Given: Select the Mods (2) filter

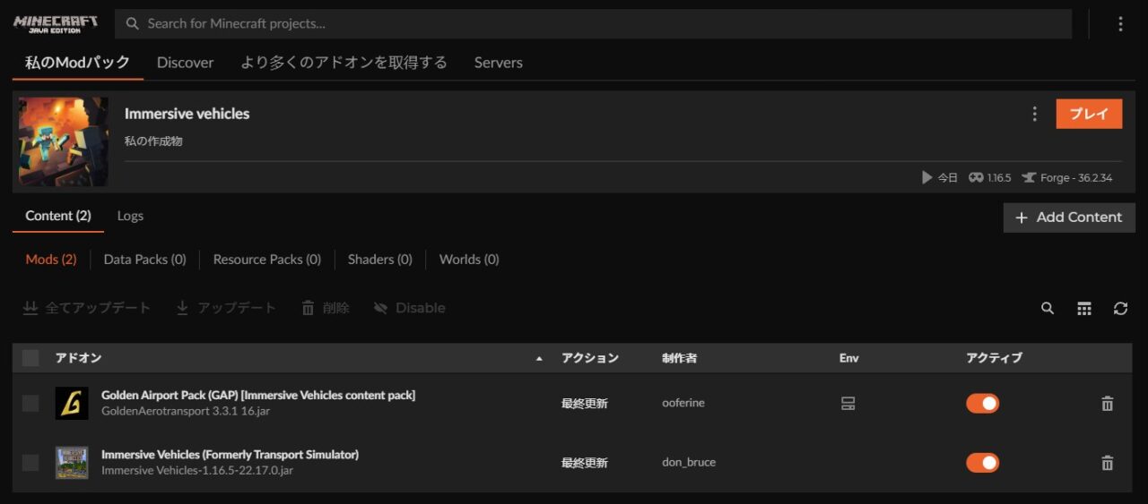Looking at the screenshot, I should pos(51,260).
